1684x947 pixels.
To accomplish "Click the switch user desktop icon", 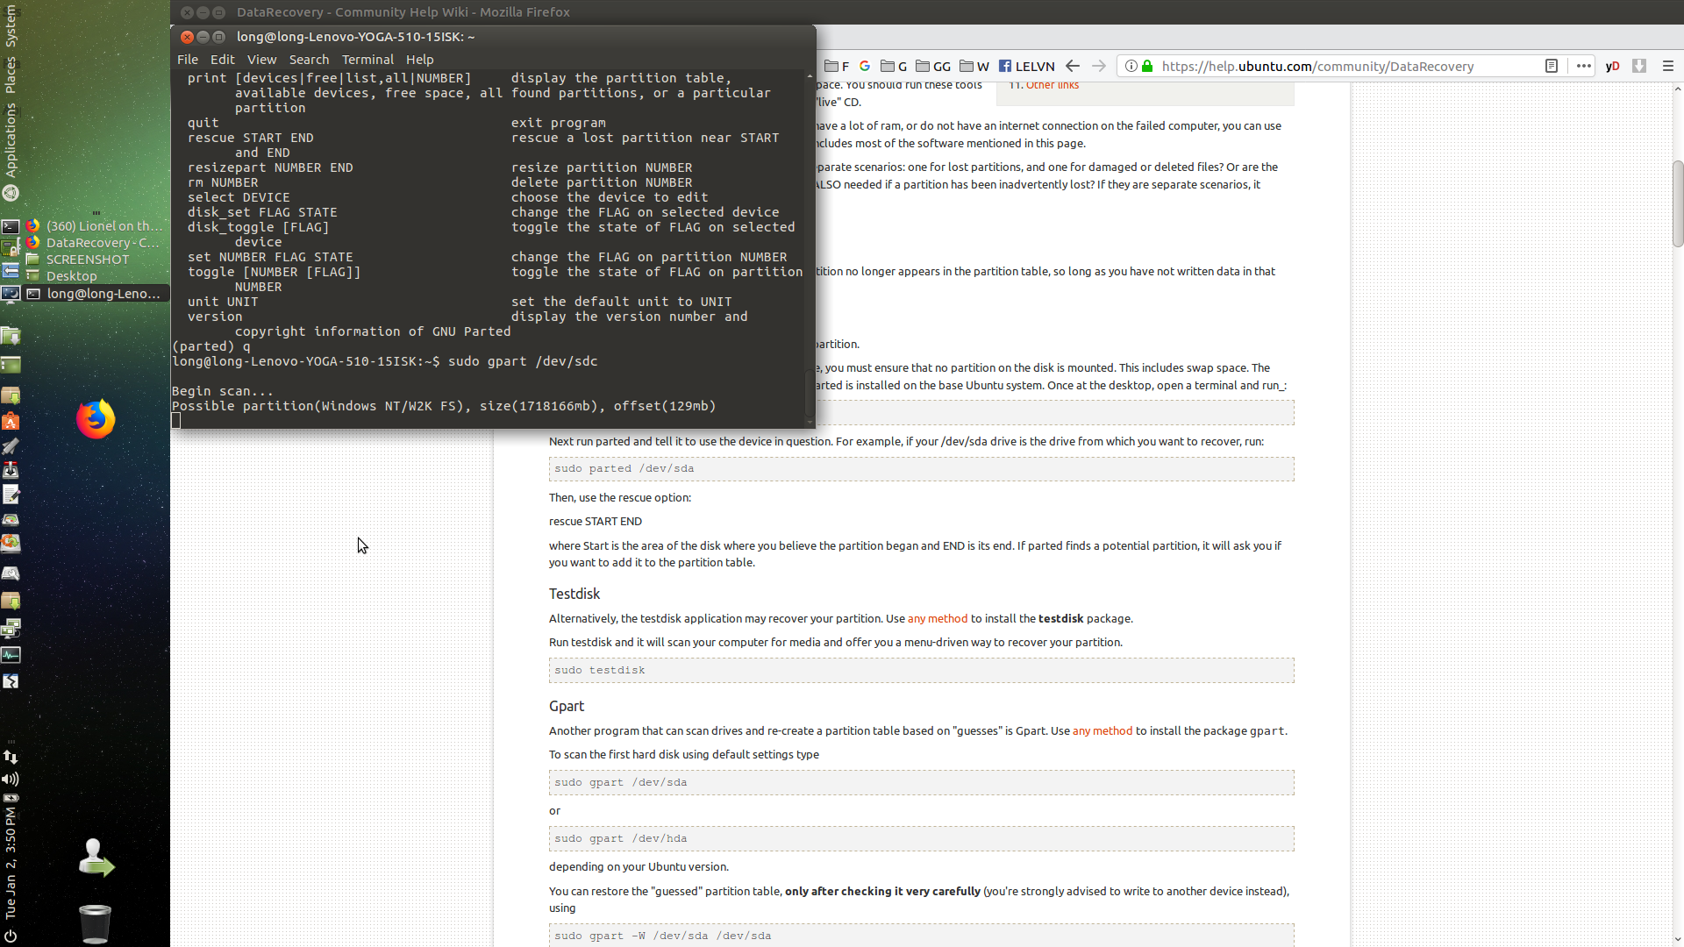I will pyautogui.click(x=95, y=858).
